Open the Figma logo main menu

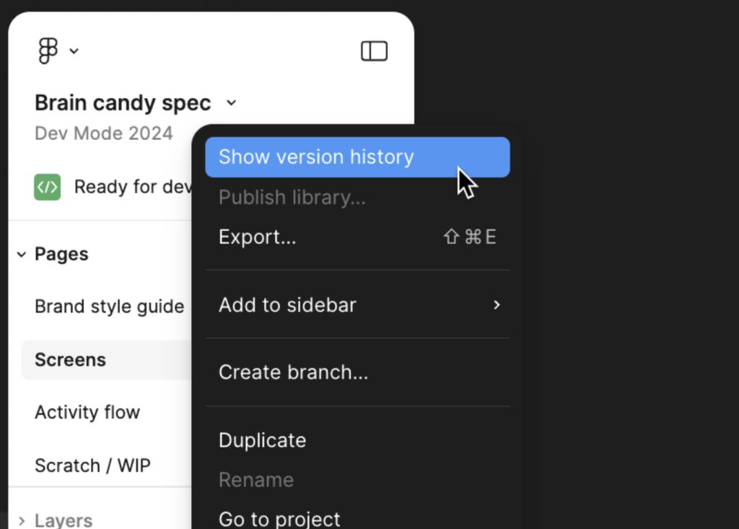(x=48, y=51)
